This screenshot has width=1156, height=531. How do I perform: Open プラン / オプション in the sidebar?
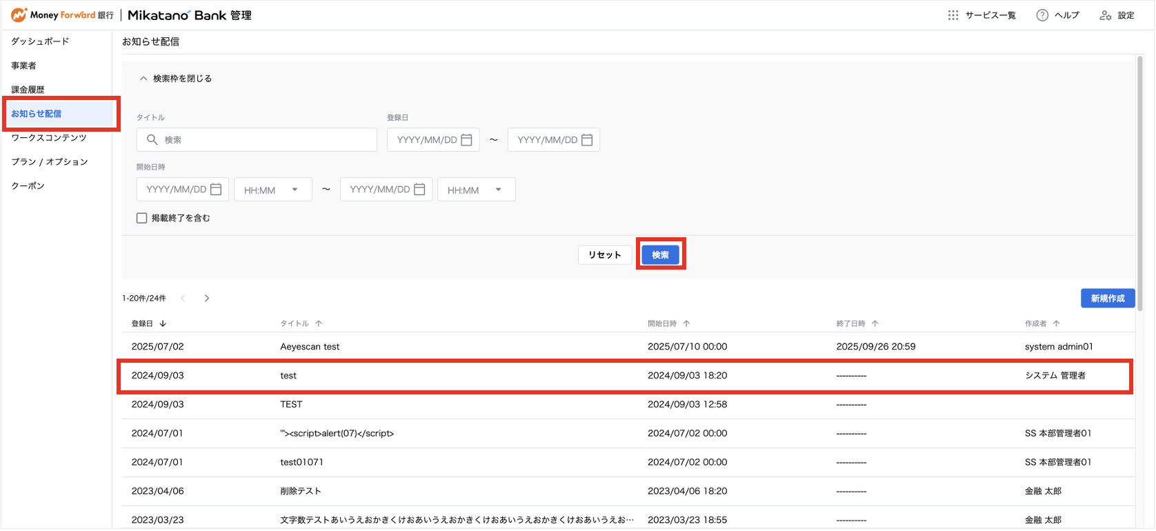point(50,162)
